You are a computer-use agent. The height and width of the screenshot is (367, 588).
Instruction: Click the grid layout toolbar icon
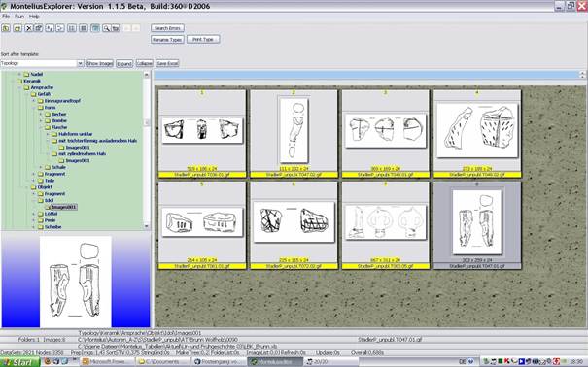[x=84, y=28]
